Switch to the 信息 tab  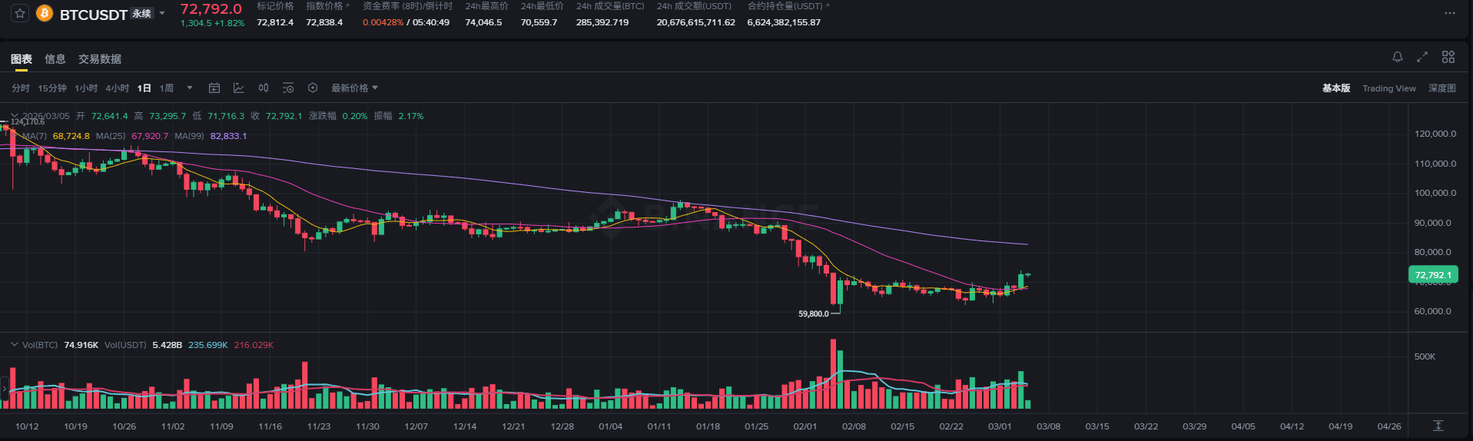click(x=55, y=59)
